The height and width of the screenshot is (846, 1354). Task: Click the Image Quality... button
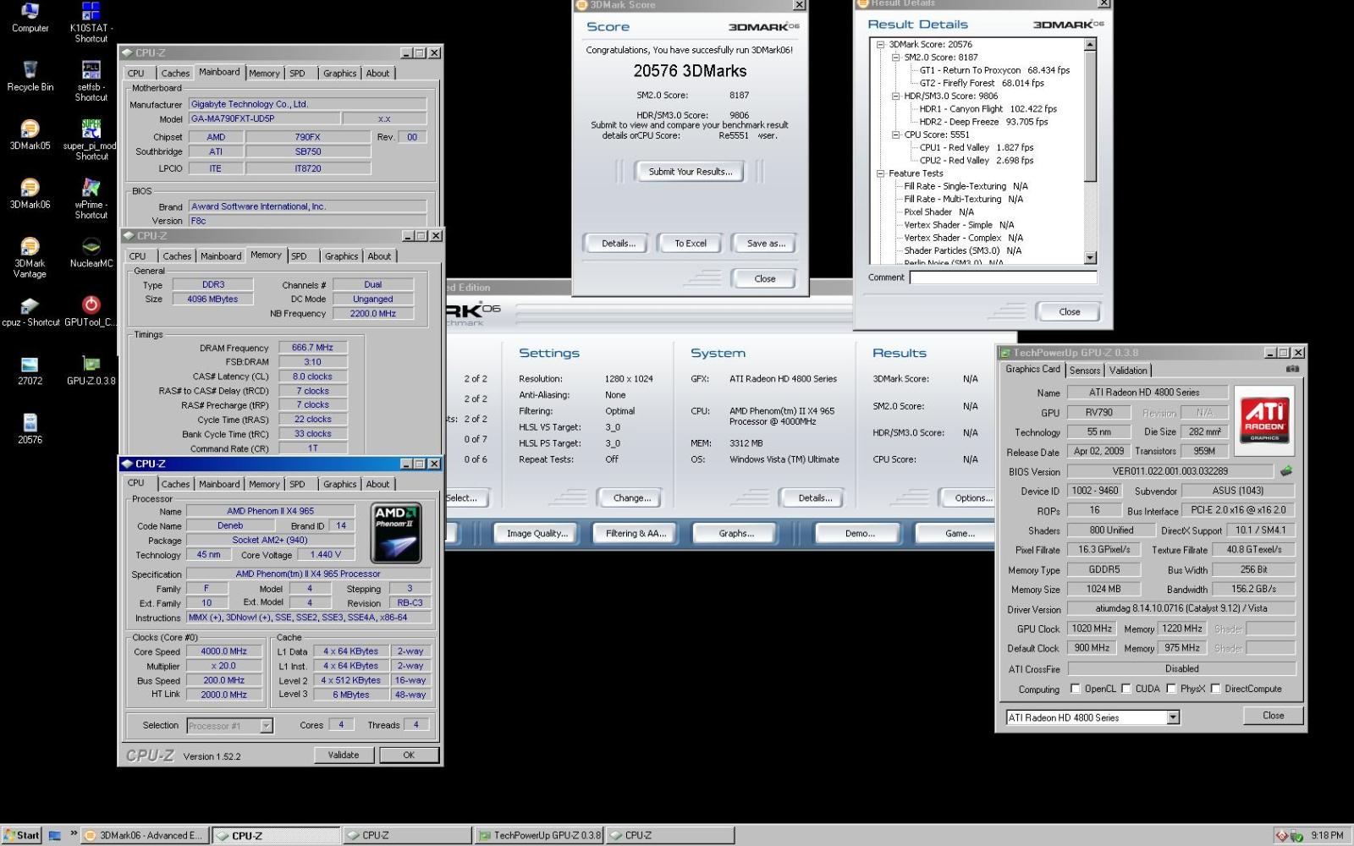[x=537, y=533]
